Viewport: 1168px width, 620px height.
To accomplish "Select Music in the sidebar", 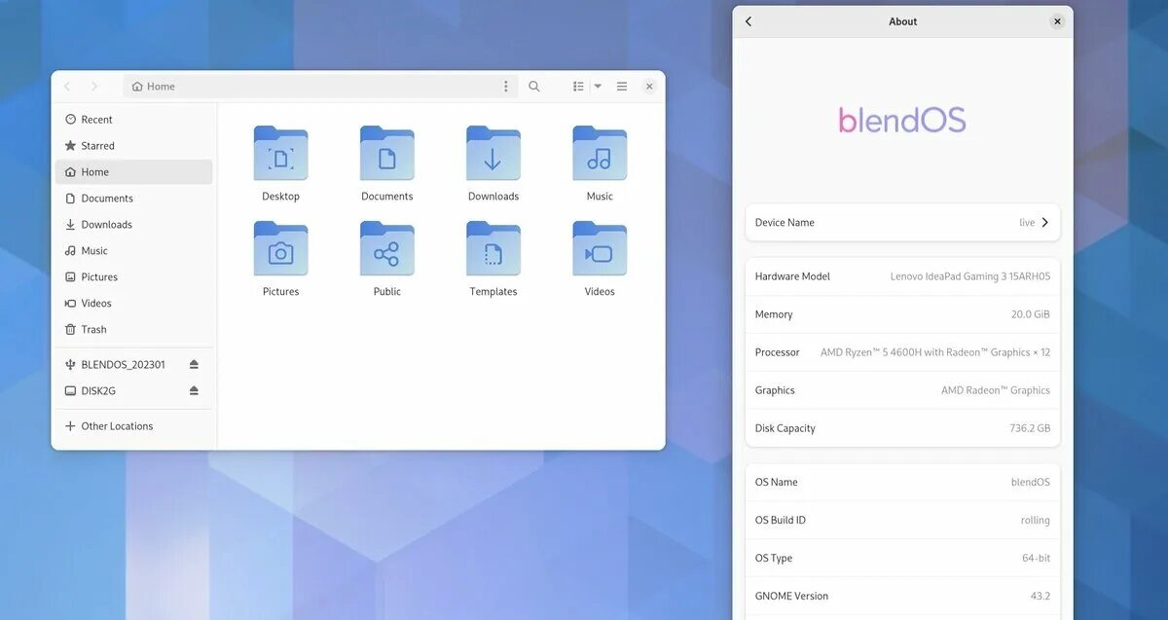I will [134, 251].
